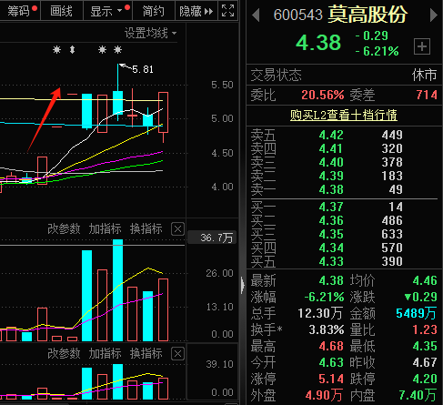Click 换指标 in the bottom indicator panel

pos(146,354)
